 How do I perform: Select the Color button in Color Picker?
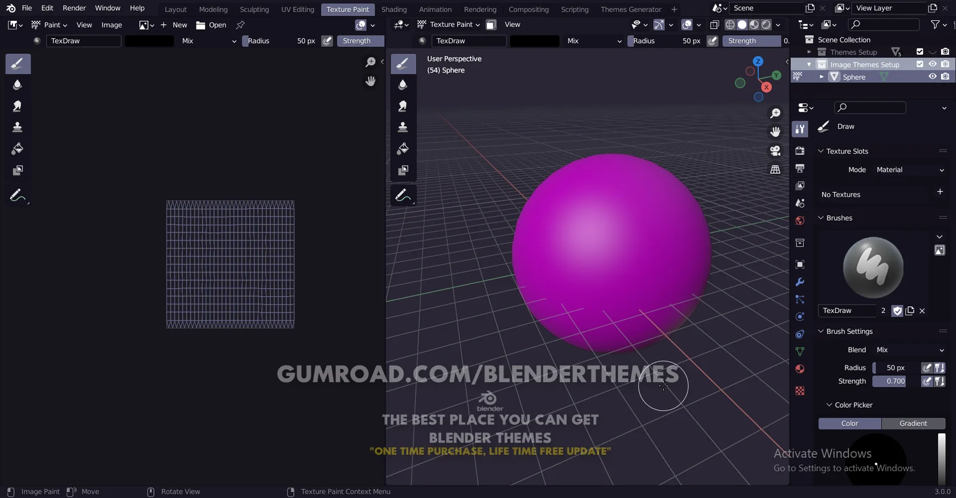850,423
